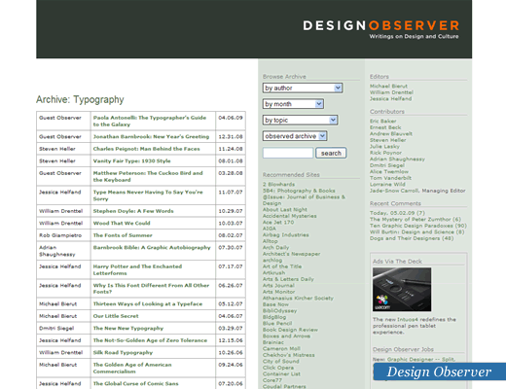Click the search button
This screenshot has width=506, height=389.
331,153
